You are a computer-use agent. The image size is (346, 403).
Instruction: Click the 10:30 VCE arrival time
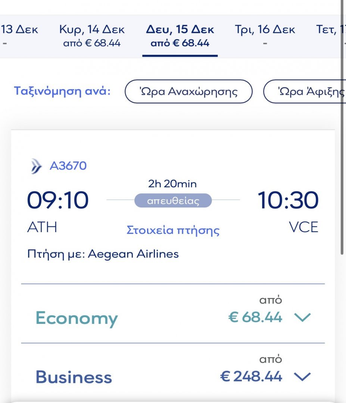(x=288, y=200)
